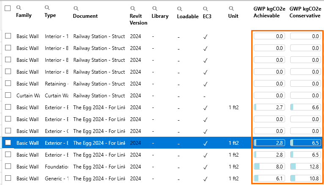The height and width of the screenshot is (185, 324).
Task: Sort by GWP kgCO2e Conservative header
Action: point(305,12)
